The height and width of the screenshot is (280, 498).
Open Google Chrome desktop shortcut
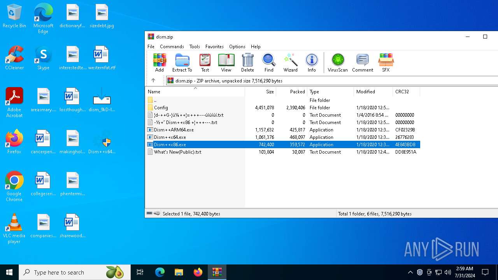click(14, 187)
